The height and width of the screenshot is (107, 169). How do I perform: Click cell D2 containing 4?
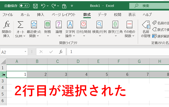(78, 74)
